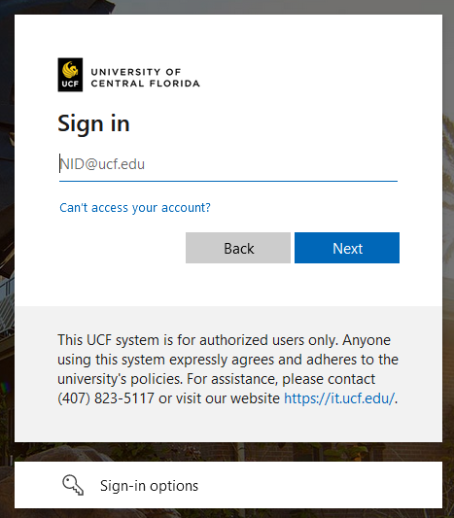
Task: Click the blue underline of the NID field
Action: tap(228, 181)
